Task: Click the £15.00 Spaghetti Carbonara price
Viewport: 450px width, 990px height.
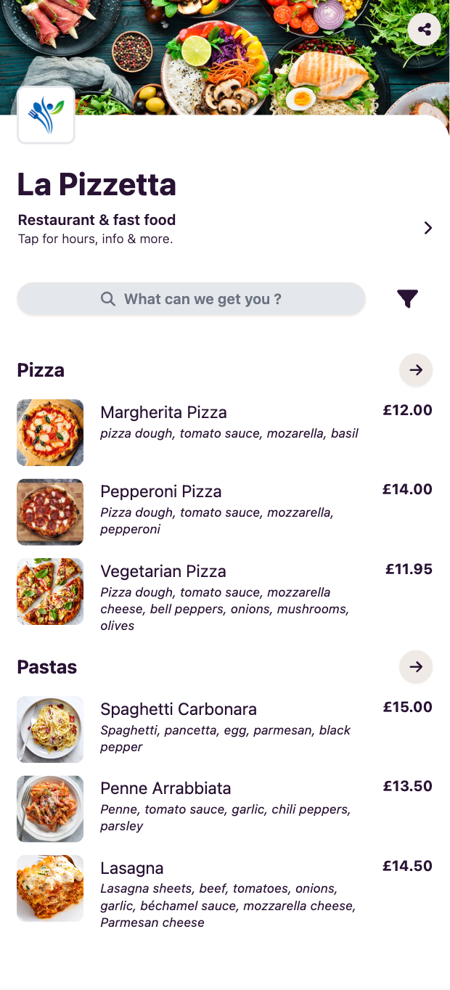Action: coord(407,707)
